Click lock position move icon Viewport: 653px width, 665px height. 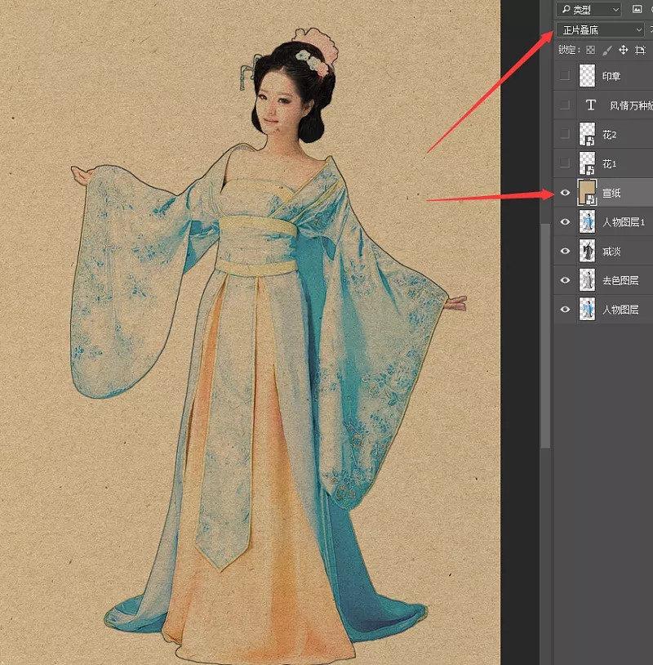pos(624,50)
